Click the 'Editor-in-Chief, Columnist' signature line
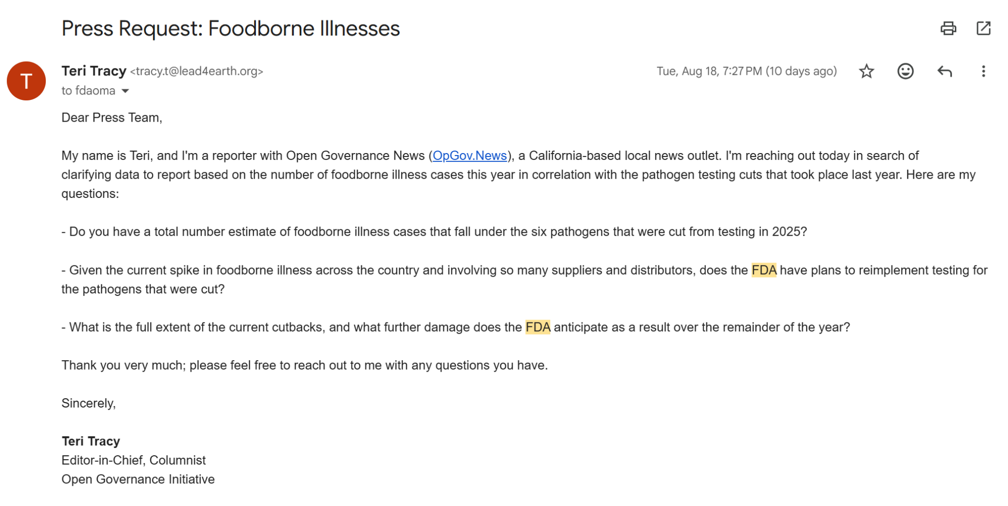This screenshot has height=506, width=1008. point(133,460)
